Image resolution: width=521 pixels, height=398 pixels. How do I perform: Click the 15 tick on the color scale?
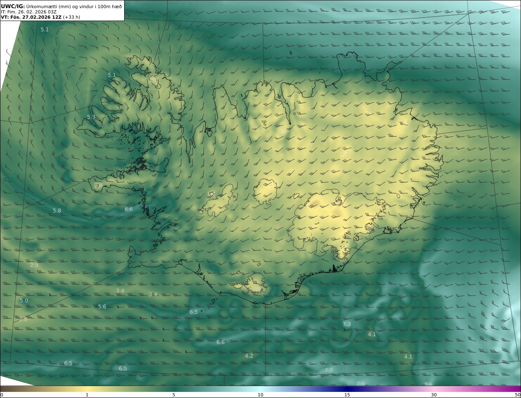coord(347,395)
